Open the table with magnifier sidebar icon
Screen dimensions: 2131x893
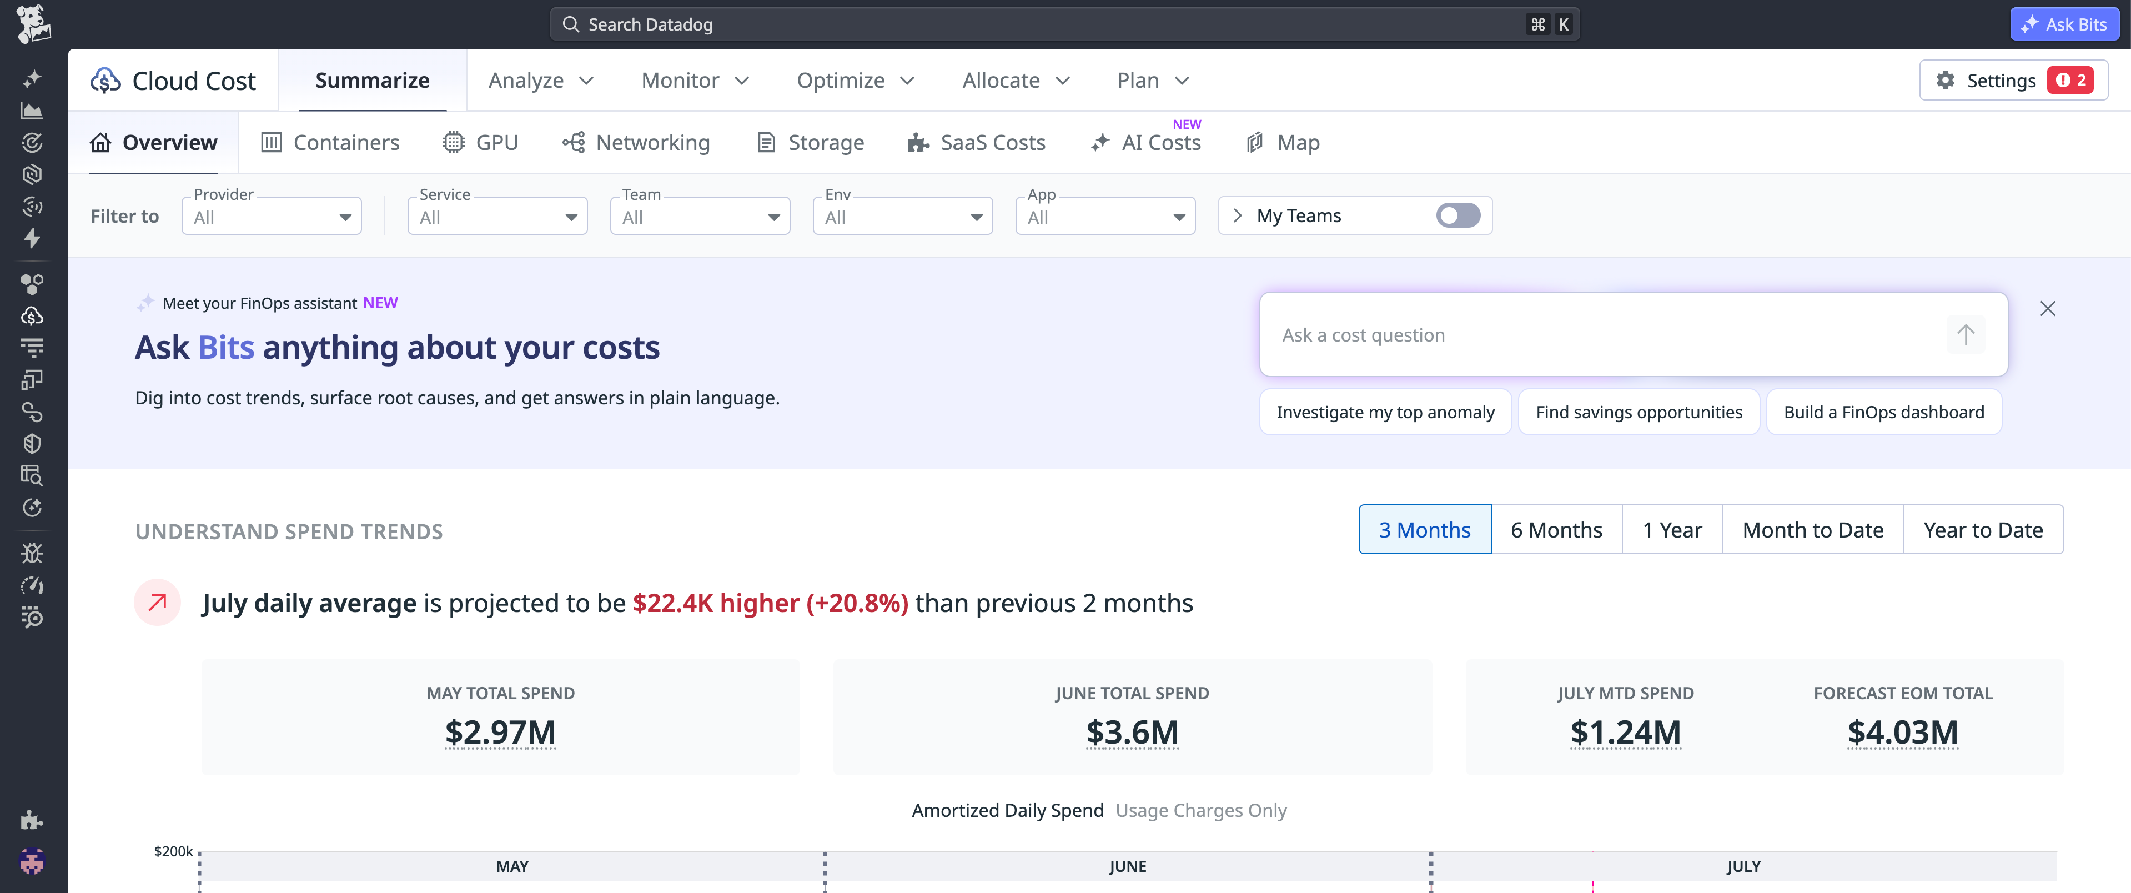tap(32, 475)
